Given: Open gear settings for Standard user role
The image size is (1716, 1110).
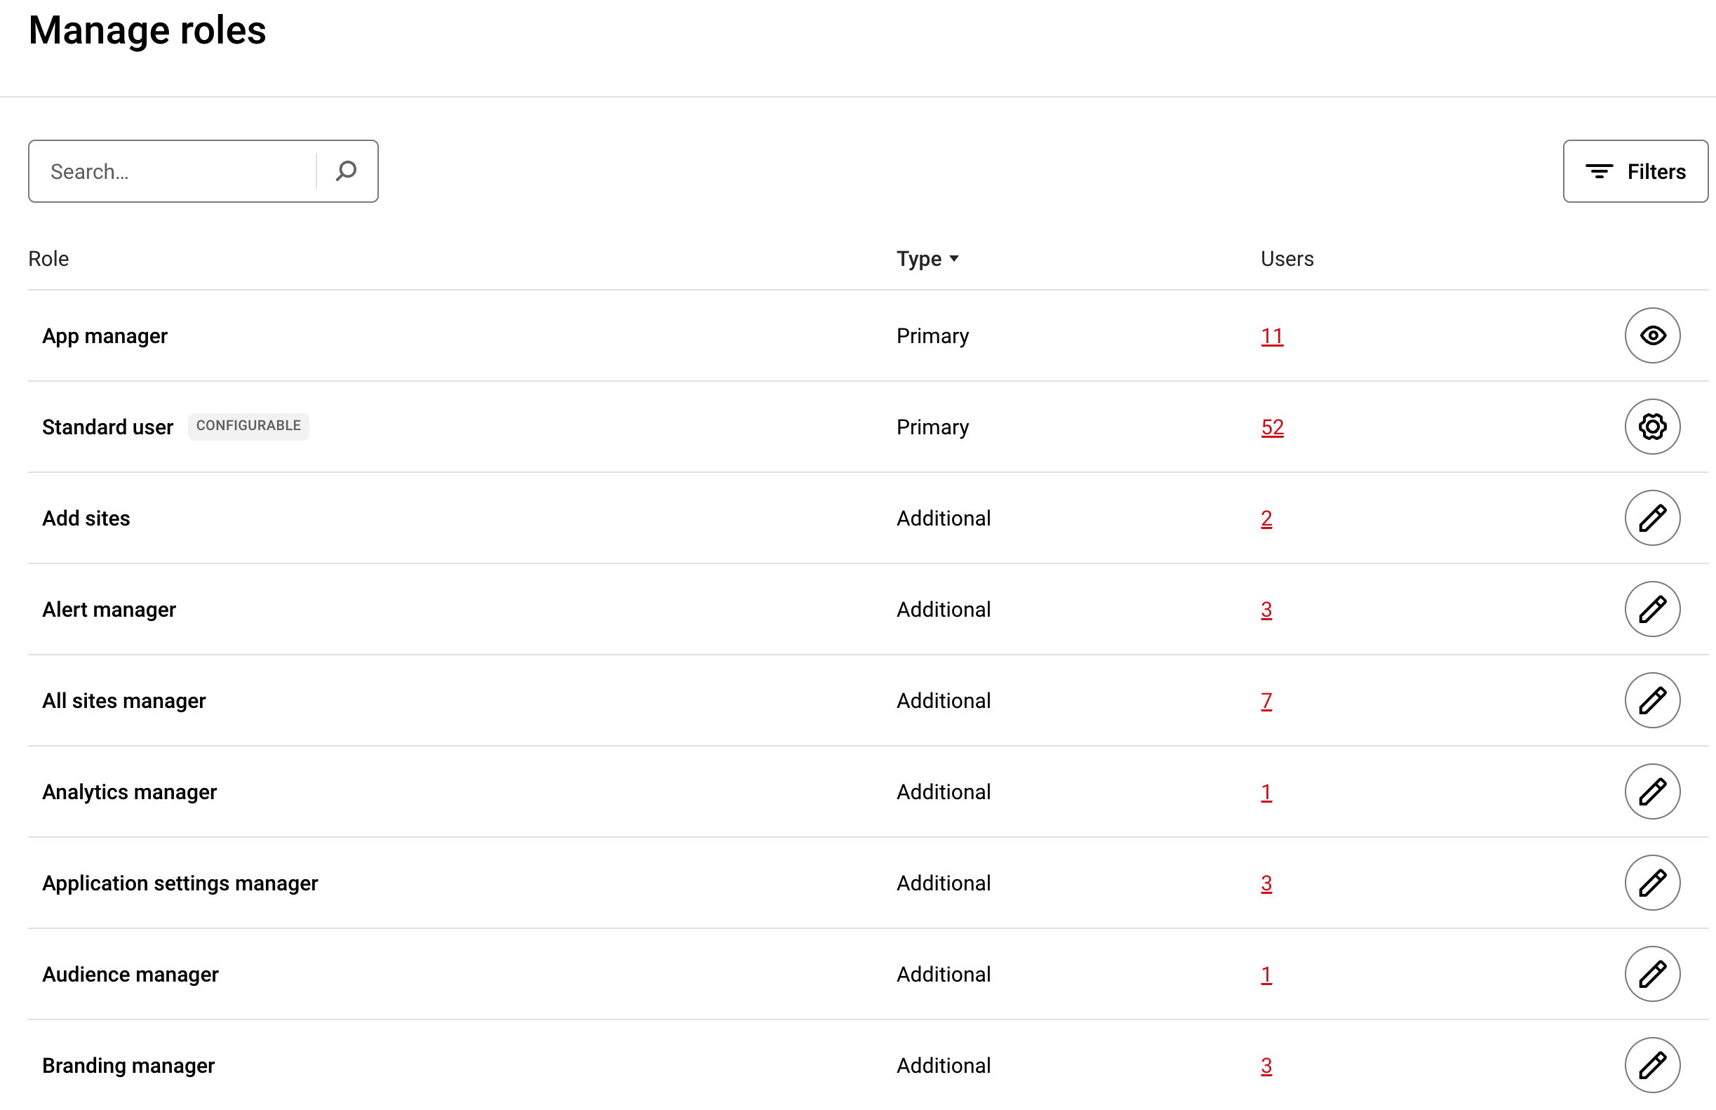Looking at the screenshot, I should (x=1651, y=427).
